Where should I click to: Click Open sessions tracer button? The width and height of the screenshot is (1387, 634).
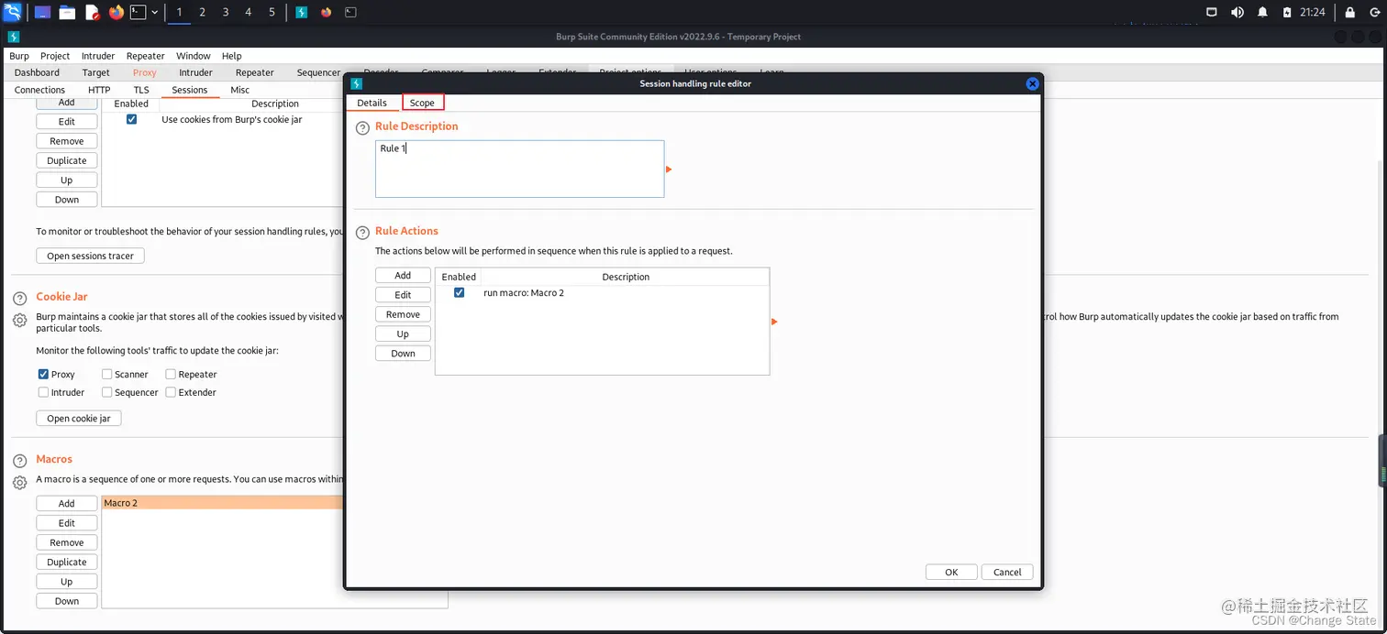90,256
